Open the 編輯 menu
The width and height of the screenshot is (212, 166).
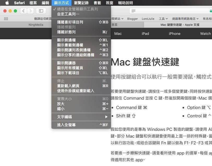45,3
